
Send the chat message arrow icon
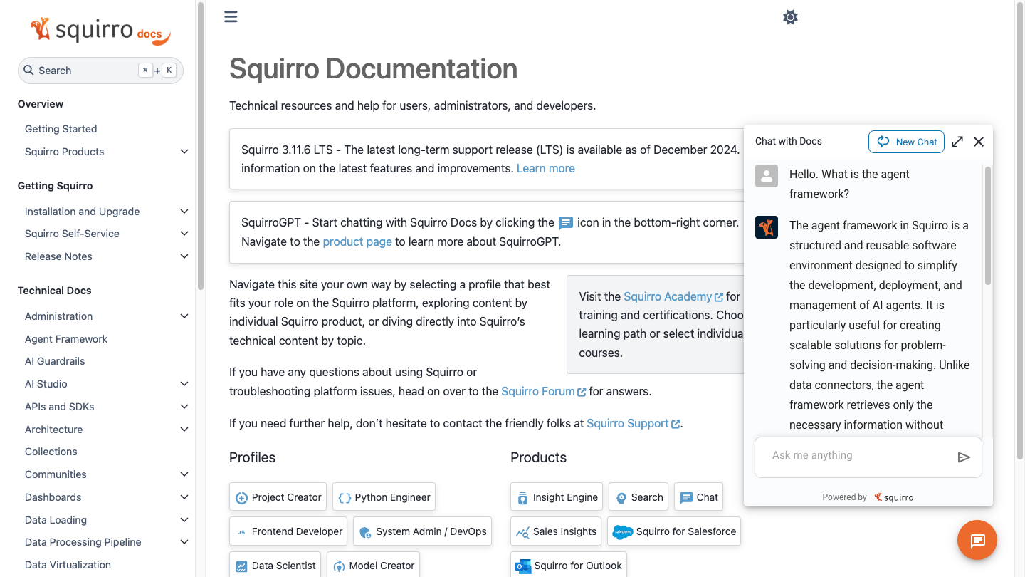[964, 457]
